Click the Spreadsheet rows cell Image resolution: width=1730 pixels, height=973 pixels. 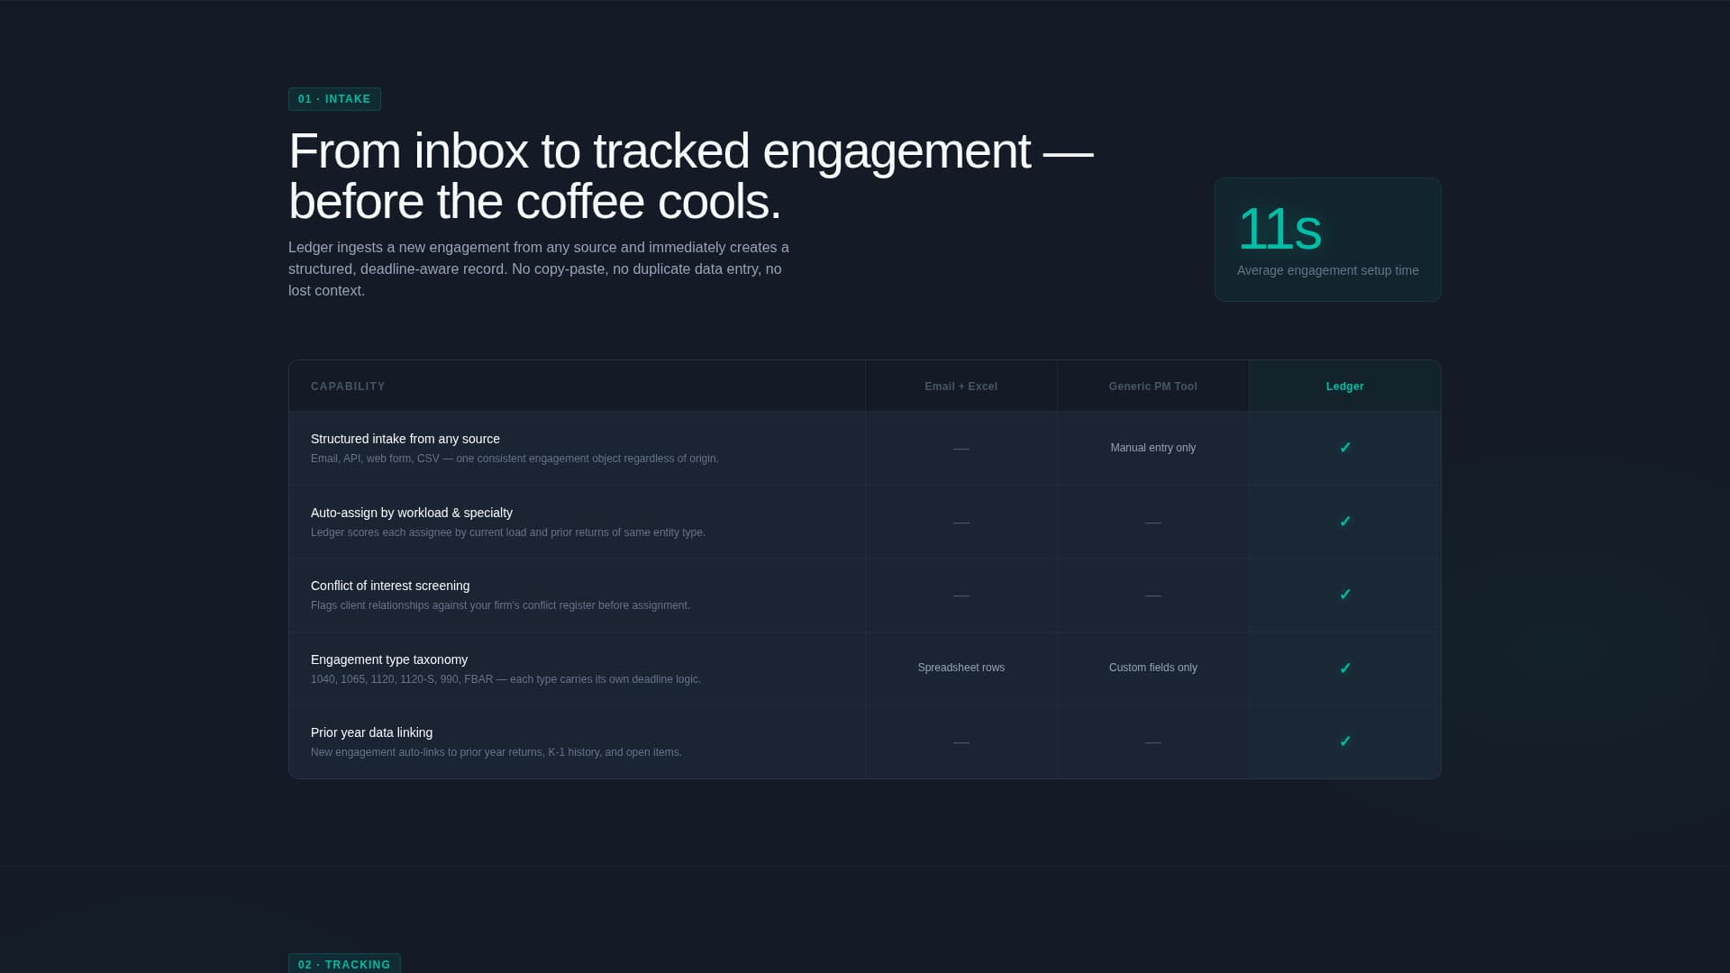tap(961, 668)
